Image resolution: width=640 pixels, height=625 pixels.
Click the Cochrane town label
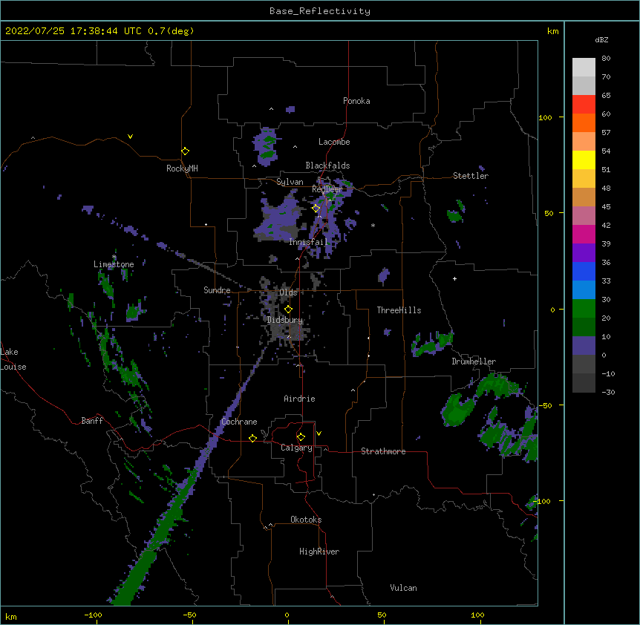coord(239,422)
